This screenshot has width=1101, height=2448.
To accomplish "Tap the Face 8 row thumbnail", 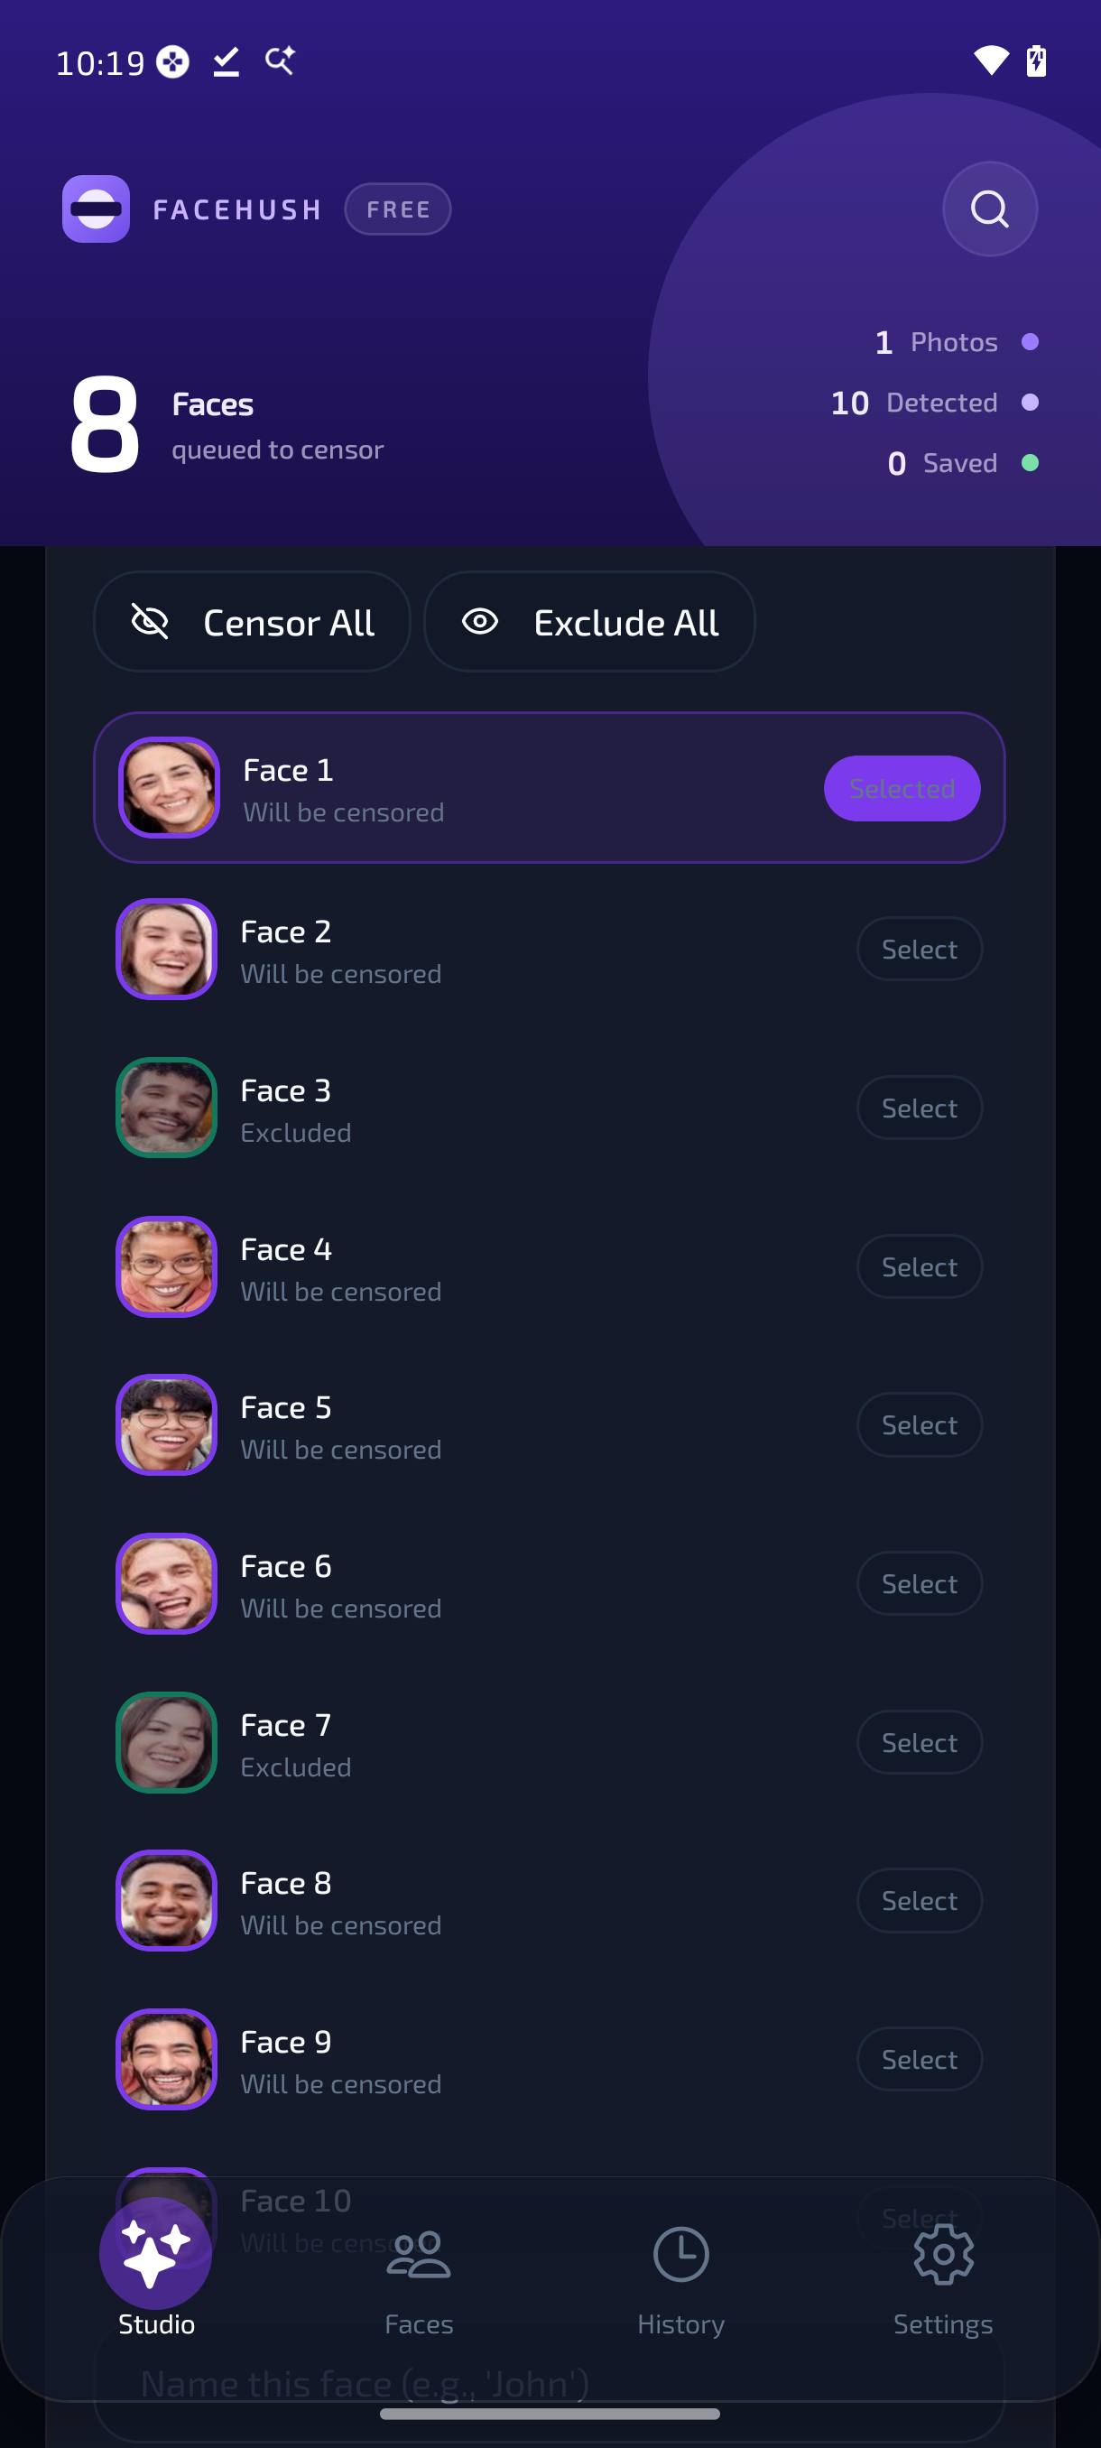I will click(166, 1902).
